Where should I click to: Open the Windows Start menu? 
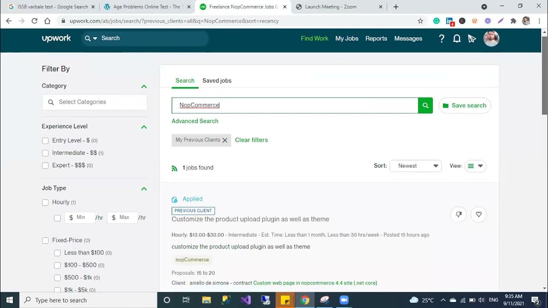(x=9, y=300)
